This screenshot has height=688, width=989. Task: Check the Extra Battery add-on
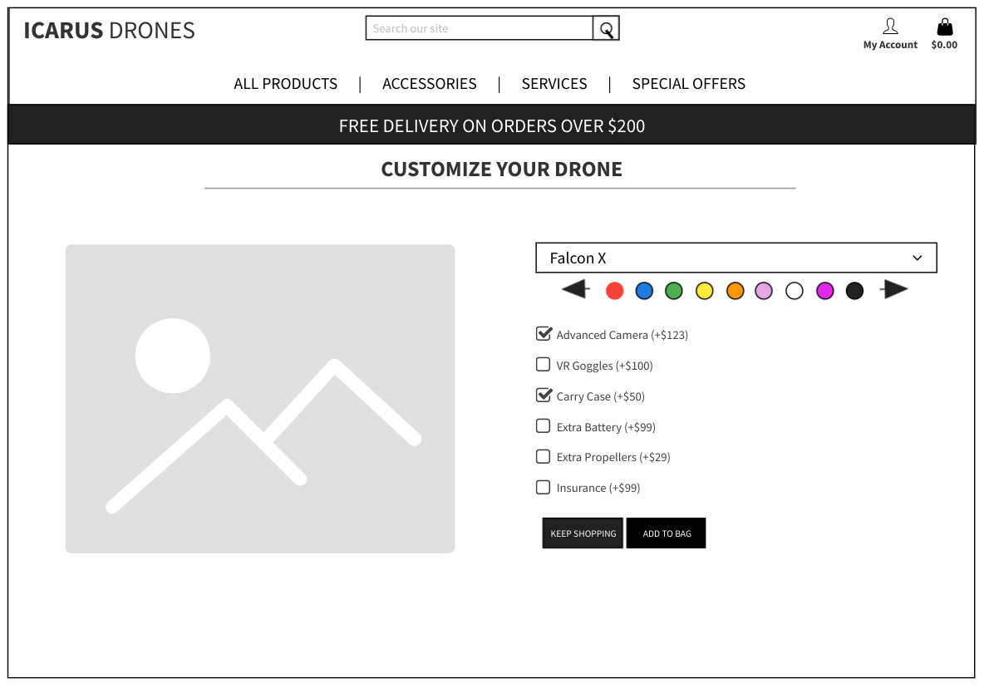(x=544, y=426)
